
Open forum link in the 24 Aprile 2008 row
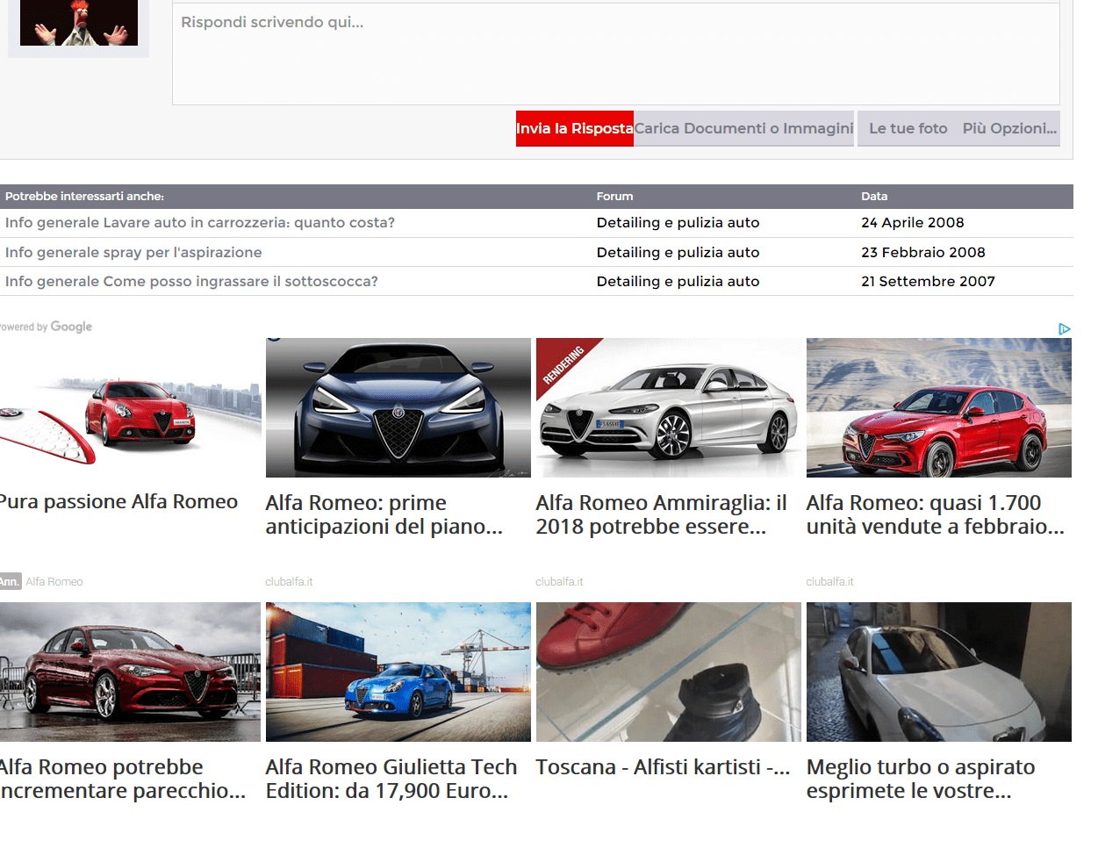click(x=678, y=223)
